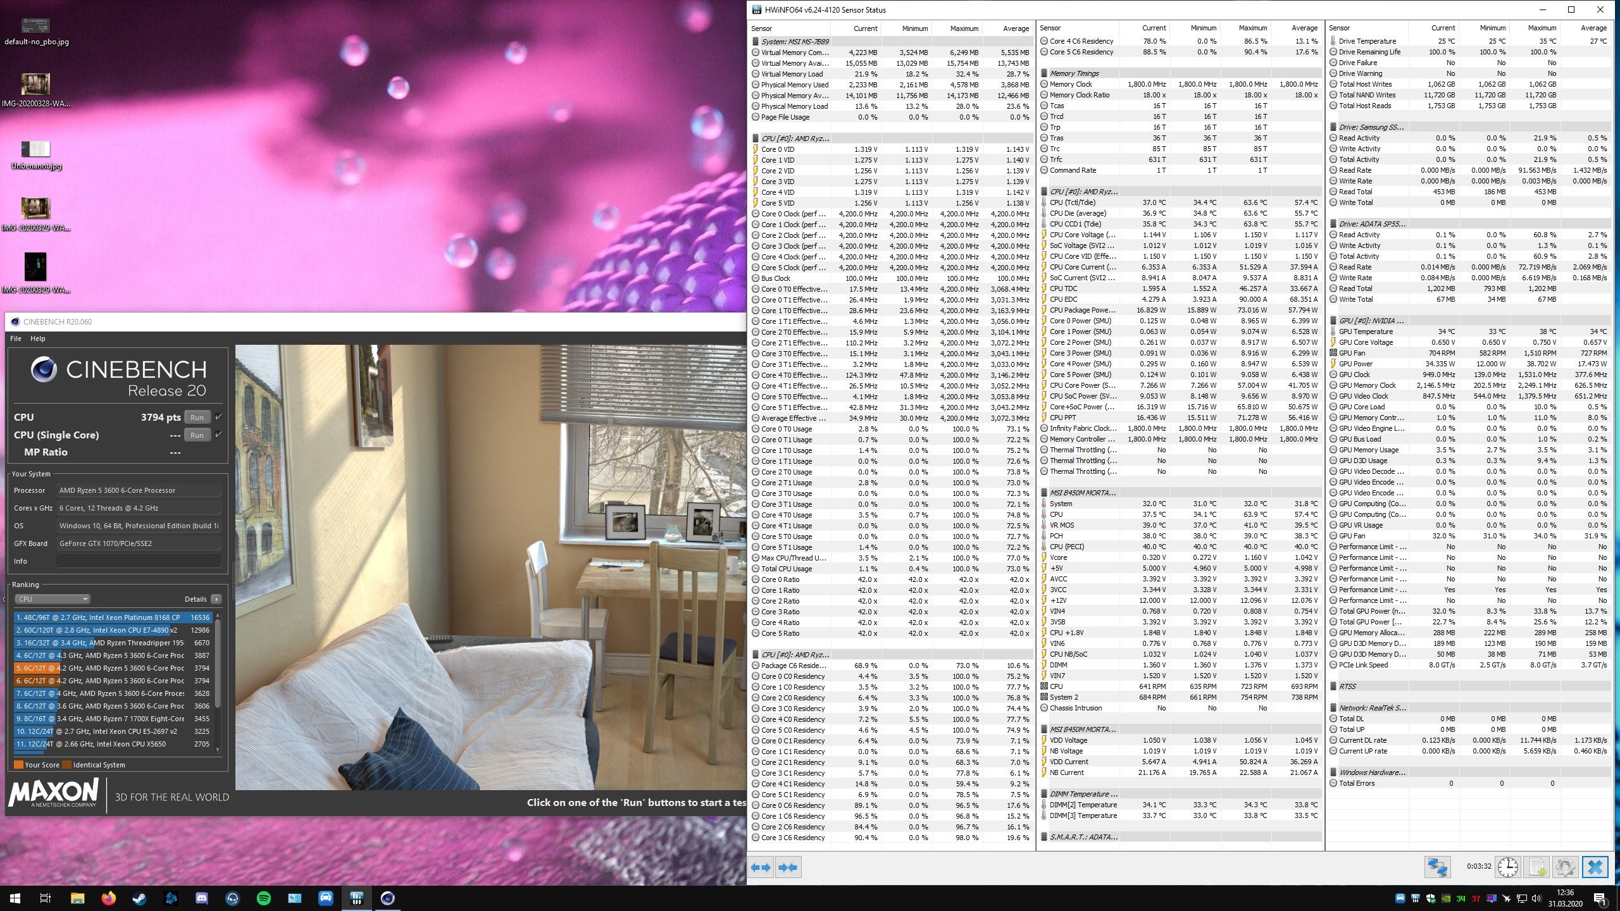Screen dimensions: 1620x911
Task: Open Steam from the taskbar
Action: [139, 898]
